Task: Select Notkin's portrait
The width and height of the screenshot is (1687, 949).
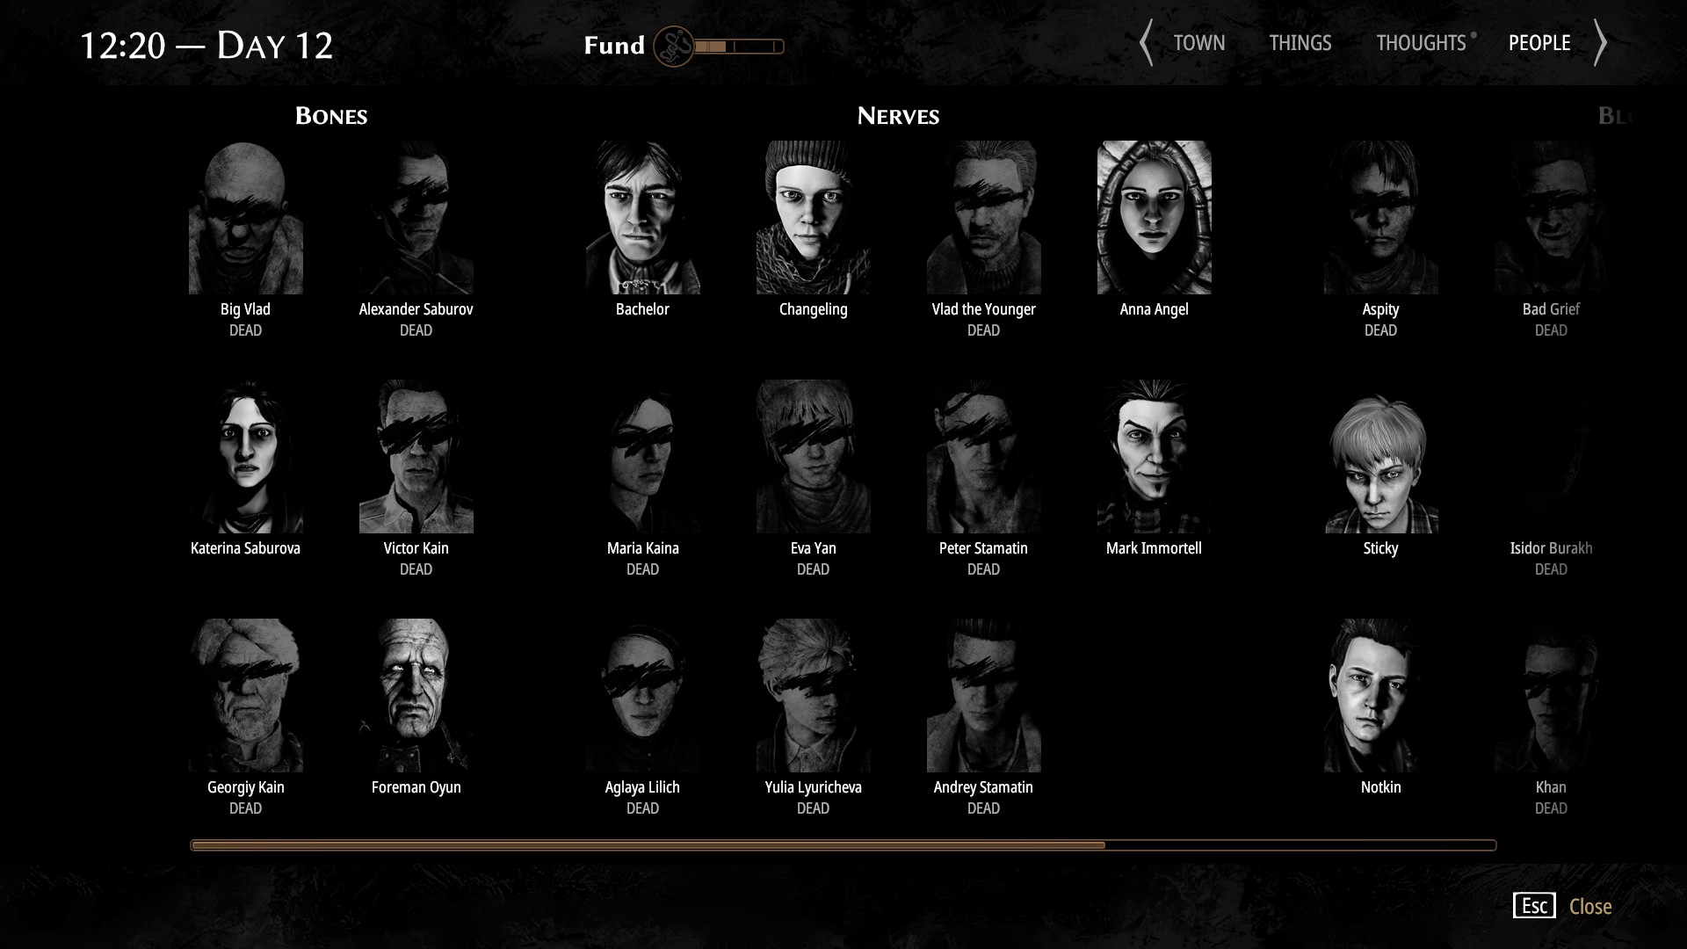Action: pos(1381,695)
